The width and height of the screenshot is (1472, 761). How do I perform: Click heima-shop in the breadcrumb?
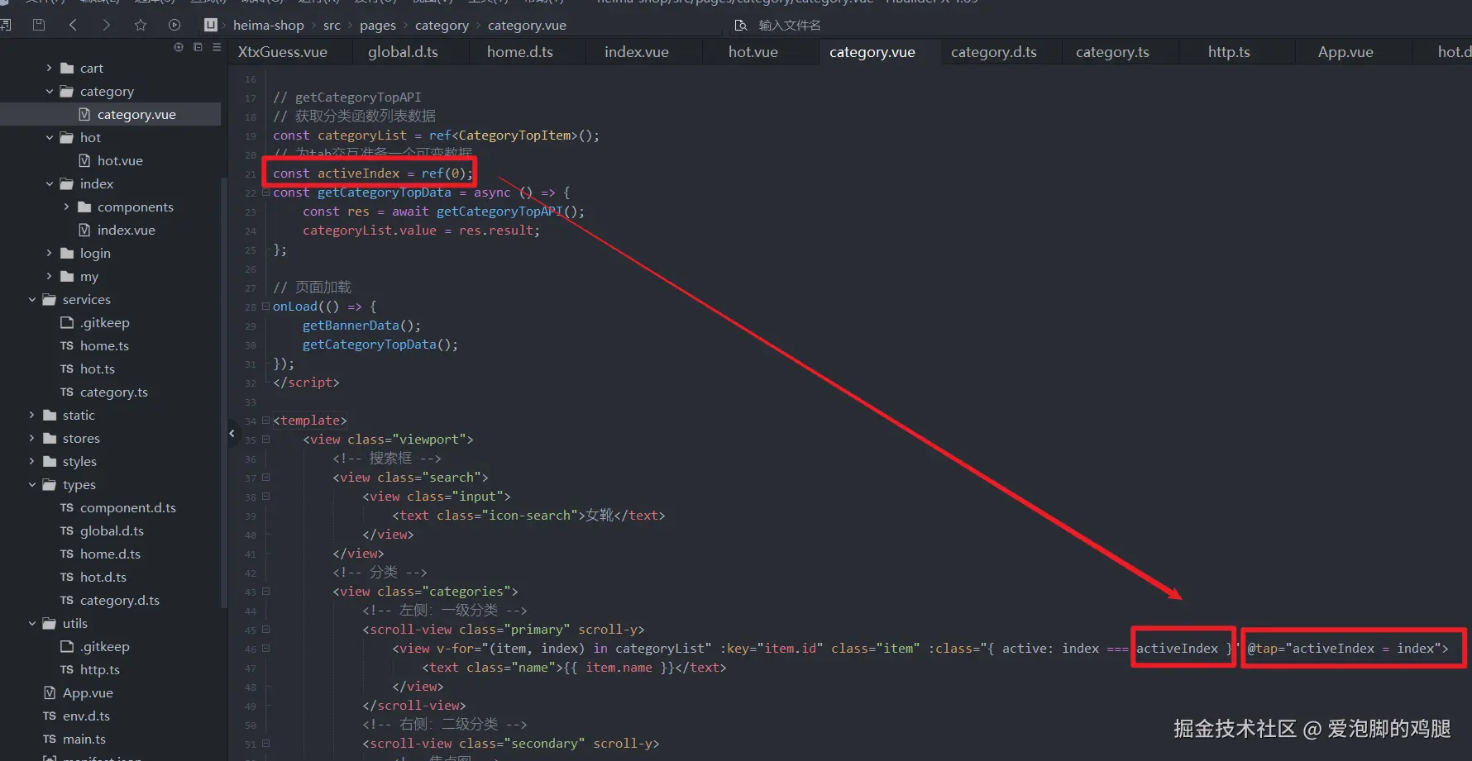pyautogui.click(x=269, y=26)
